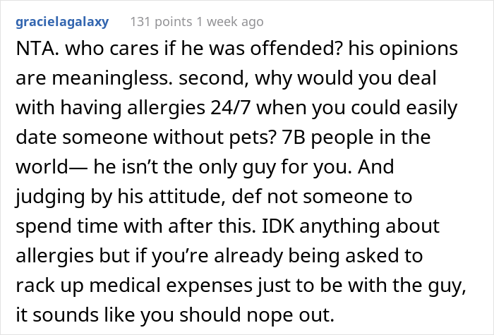The width and height of the screenshot is (494, 335).
Task: Click the "NTA." verdict at comment start
Action: [31, 52]
